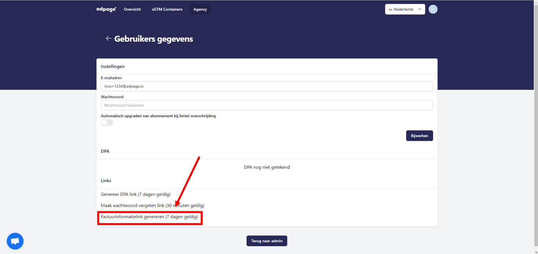This screenshot has height=254, width=538.
Task: Navigate to sGTM Containers
Action: 167,9
